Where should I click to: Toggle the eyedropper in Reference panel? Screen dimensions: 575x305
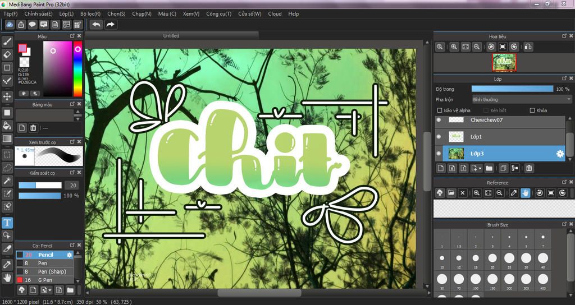coord(514,193)
